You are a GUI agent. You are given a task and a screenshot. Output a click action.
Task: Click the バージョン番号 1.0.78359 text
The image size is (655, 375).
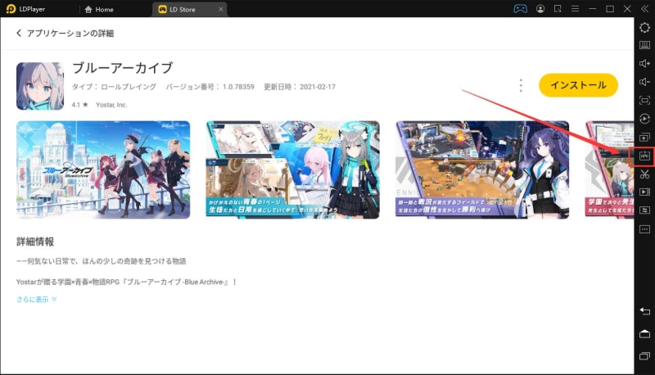[210, 87]
